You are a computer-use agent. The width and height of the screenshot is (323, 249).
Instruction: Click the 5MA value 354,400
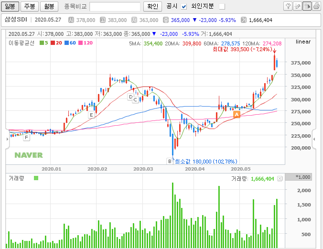pos(153,43)
